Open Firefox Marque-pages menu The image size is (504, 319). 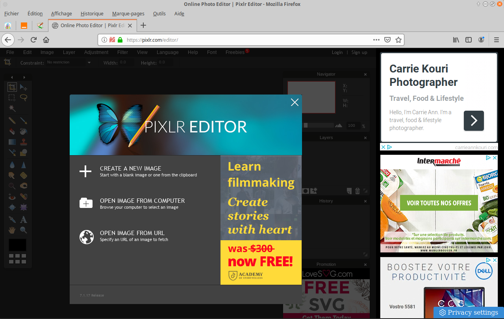(128, 14)
